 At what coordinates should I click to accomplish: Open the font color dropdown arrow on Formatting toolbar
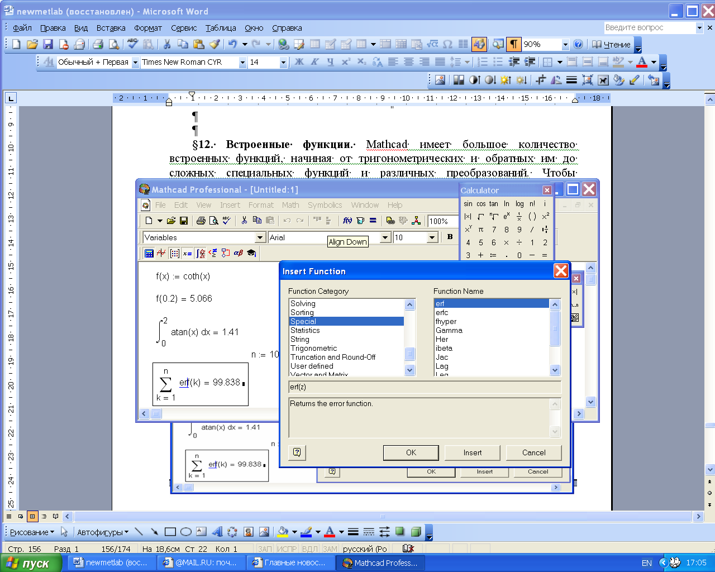[x=654, y=62]
